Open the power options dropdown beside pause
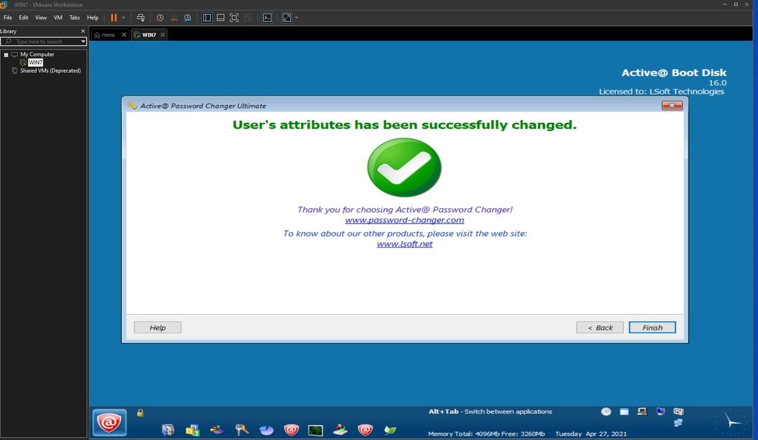The width and height of the screenshot is (758, 440). click(x=123, y=18)
